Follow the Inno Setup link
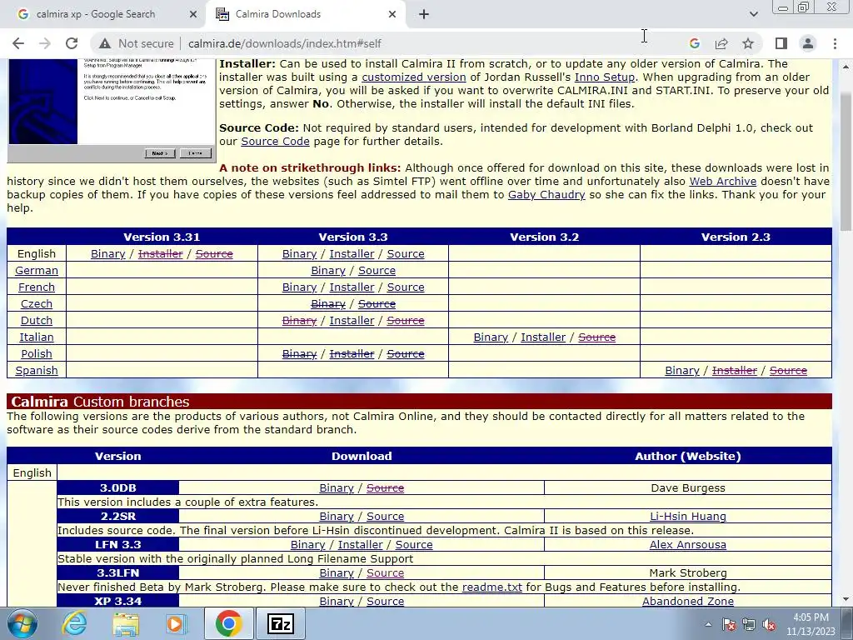This screenshot has width=853, height=640. click(605, 77)
